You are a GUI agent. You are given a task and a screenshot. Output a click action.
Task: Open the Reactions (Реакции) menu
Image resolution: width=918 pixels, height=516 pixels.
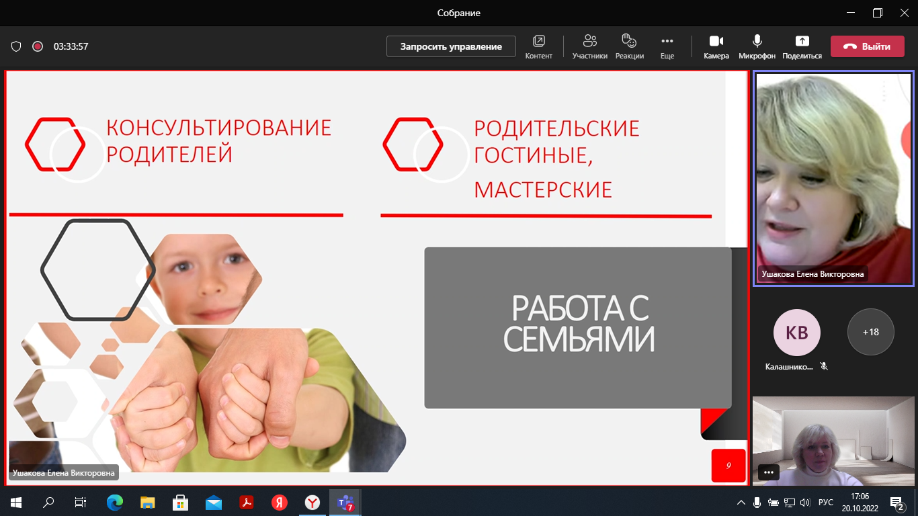[629, 46]
